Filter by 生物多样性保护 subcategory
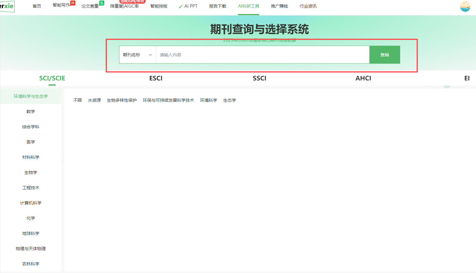This screenshot has height=273, width=476. 122,100
